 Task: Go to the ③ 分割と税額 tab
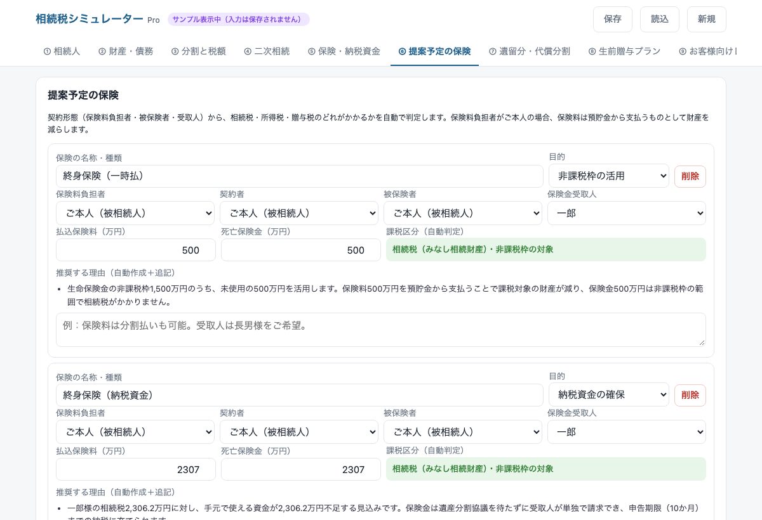[x=198, y=51]
